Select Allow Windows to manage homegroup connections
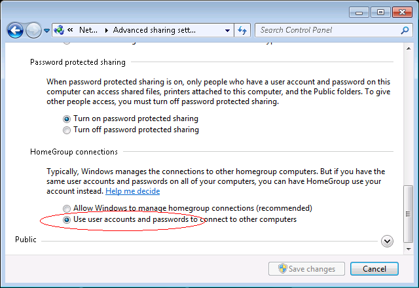 [67, 208]
